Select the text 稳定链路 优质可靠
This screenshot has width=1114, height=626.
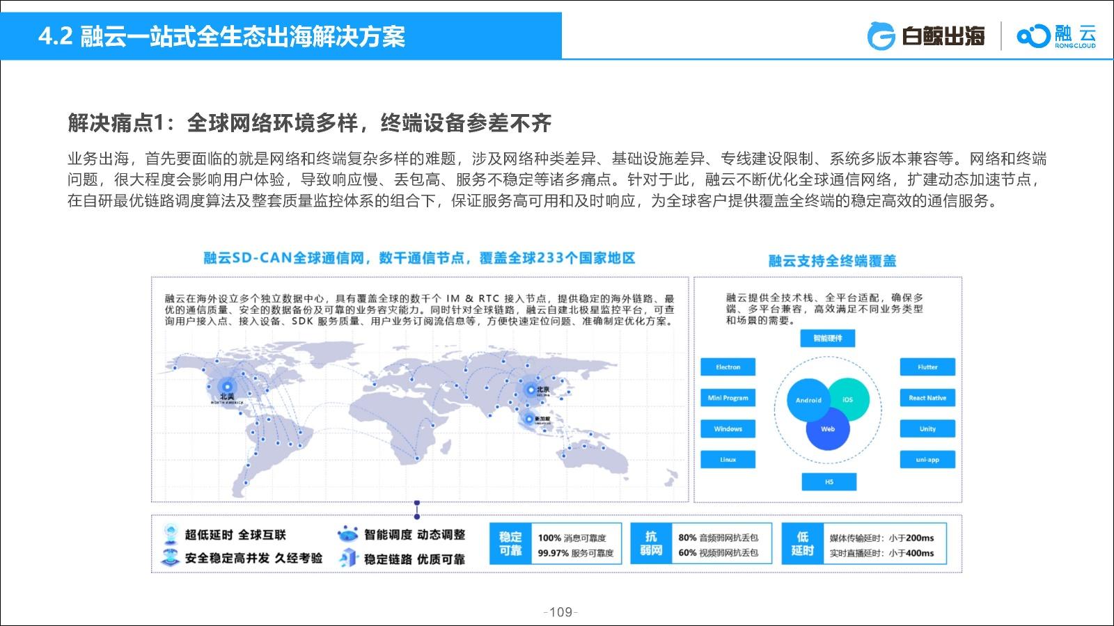[x=414, y=559]
